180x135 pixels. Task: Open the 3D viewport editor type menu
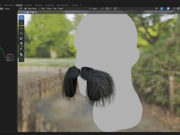[21, 9]
